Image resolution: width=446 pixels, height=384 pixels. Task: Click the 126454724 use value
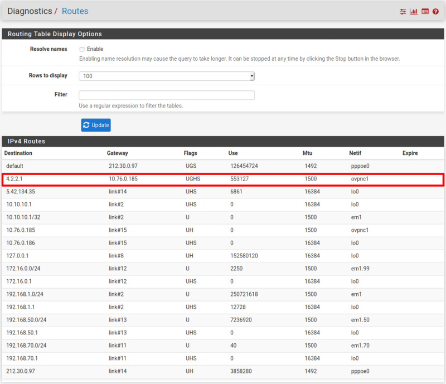point(244,166)
